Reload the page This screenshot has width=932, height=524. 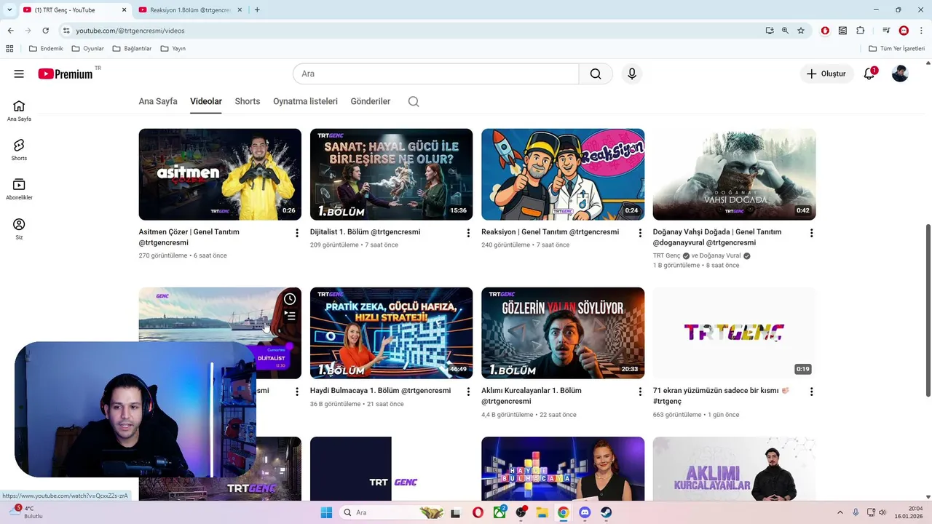click(45, 31)
